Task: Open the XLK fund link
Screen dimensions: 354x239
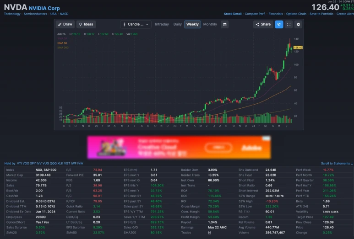Action: click(60, 164)
